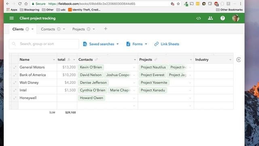Open the Contacts tab dropdown arrow

pyautogui.click(x=64, y=29)
